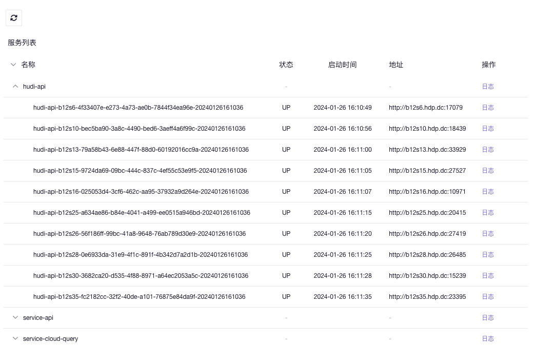The height and width of the screenshot is (346, 533).
Task: Select the hudi-api-b12s30 instance name
Action: 141,276
